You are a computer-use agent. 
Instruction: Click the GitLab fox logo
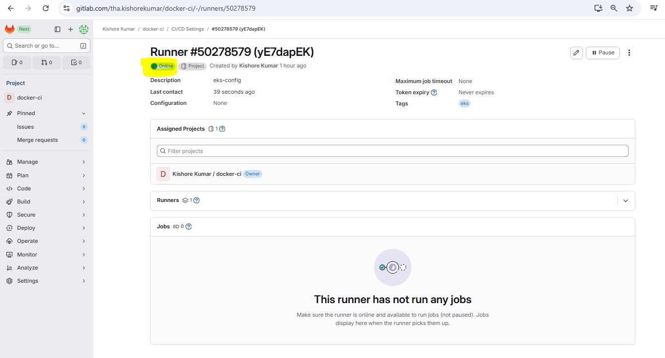tap(10, 29)
